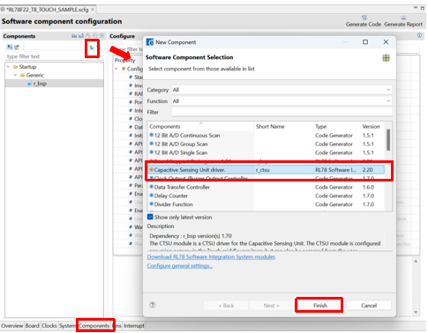Click the Next button in the dialog
428x333 pixels.
point(271,306)
